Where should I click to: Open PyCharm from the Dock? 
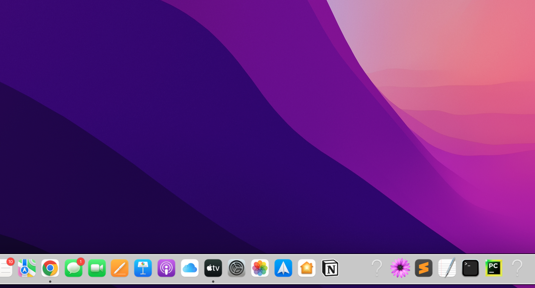494,268
